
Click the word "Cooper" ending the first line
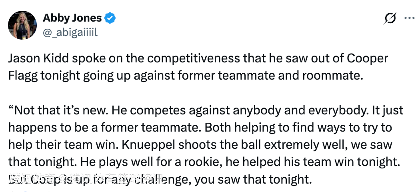367,59
